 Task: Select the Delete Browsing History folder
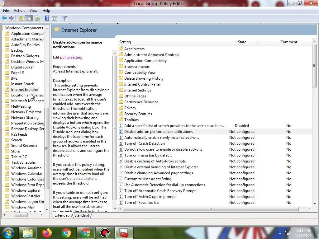click(144, 78)
